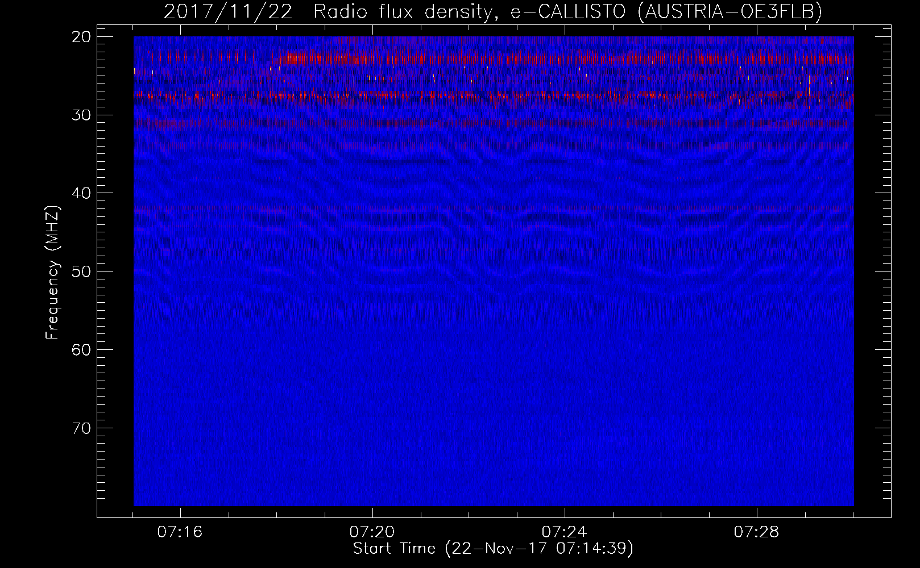Click the "Frequency (MHZ)" axis label
The width and height of the screenshot is (920, 568).
click(x=52, y=273)
